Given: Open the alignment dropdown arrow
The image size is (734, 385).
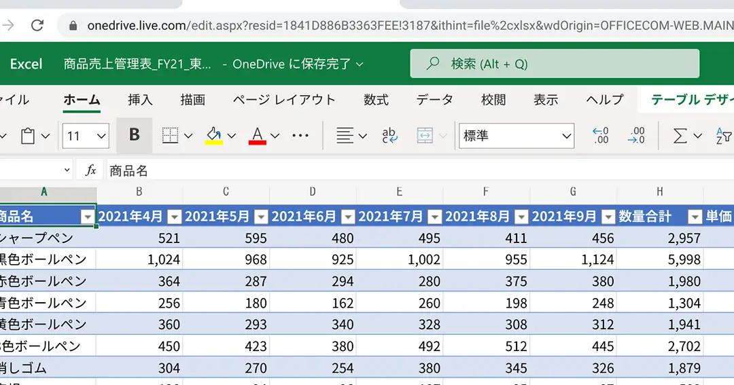Looking at the screenshot, I should (363, 136).
